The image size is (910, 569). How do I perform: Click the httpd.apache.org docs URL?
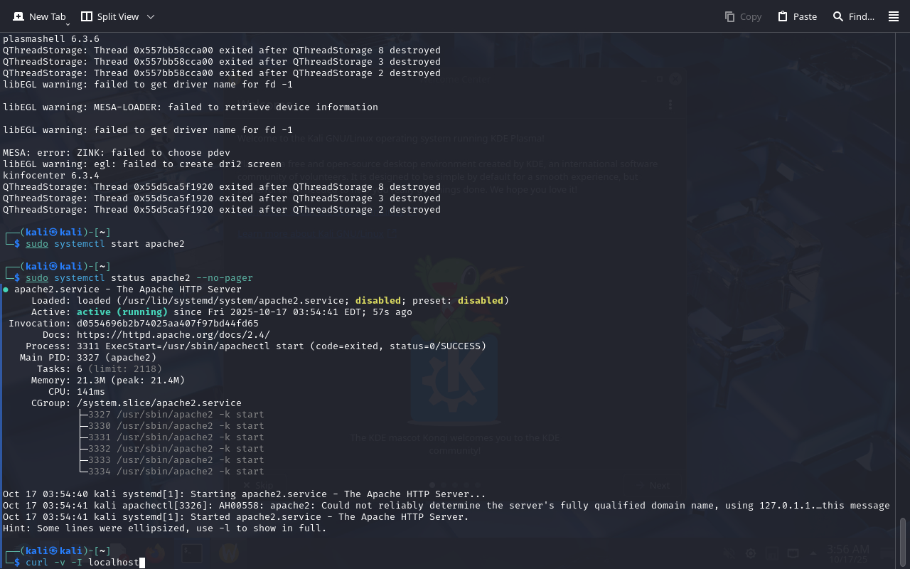click(173, 335)
